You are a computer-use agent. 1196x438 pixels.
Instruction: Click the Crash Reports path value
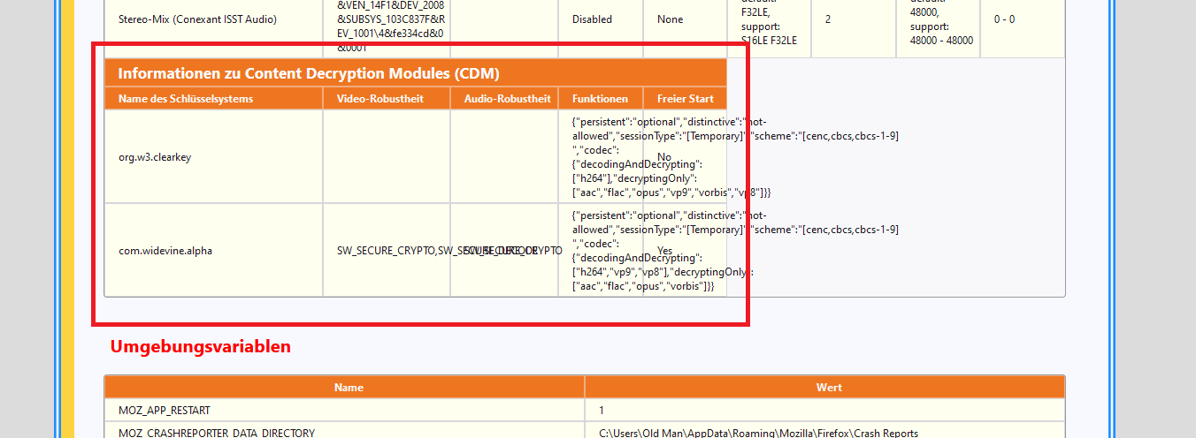[758, 433]
